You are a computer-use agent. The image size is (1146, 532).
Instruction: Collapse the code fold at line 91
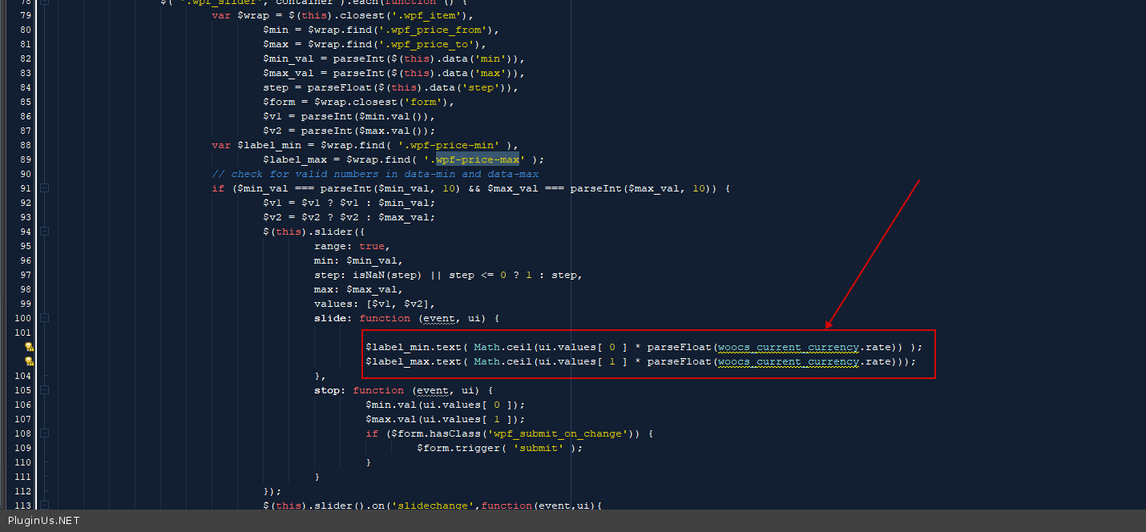pyautogui.click(x=45, y=188)
